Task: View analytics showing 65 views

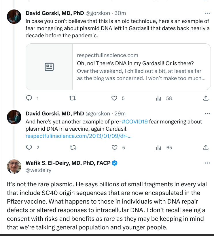Action: (159, 148)
